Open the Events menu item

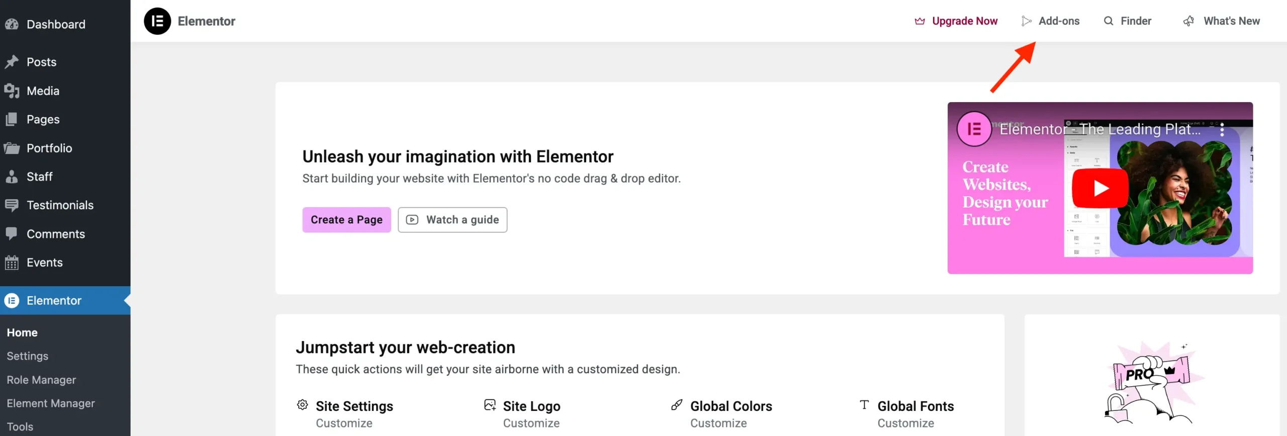click(65, 263)
